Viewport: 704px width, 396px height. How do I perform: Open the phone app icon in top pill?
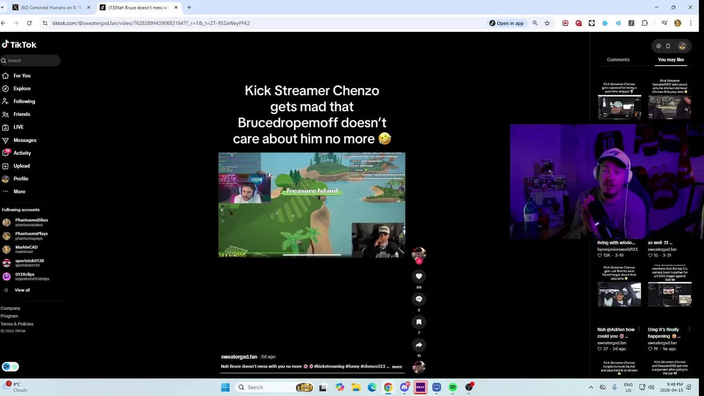668,46
